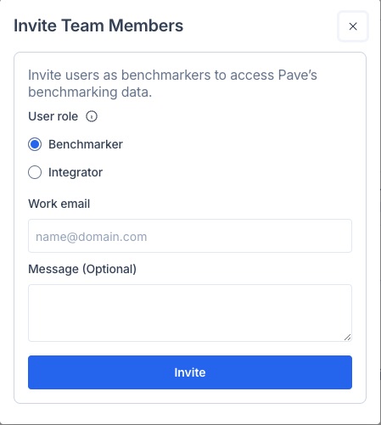Close the Invite Team Members dialog
Viewport: 381px width, 425px height.
tap(353, 26)
